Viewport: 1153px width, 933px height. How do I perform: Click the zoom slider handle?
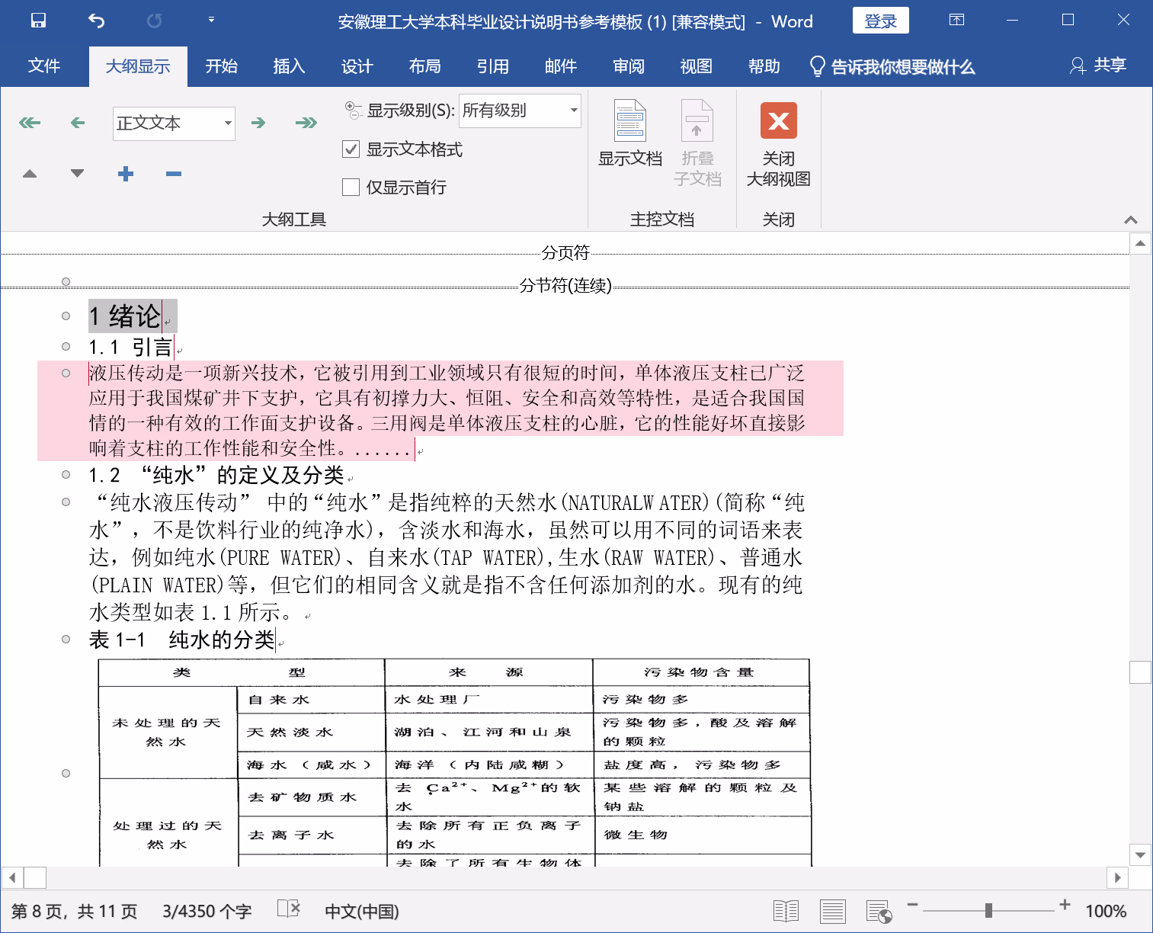click(988, 910)
